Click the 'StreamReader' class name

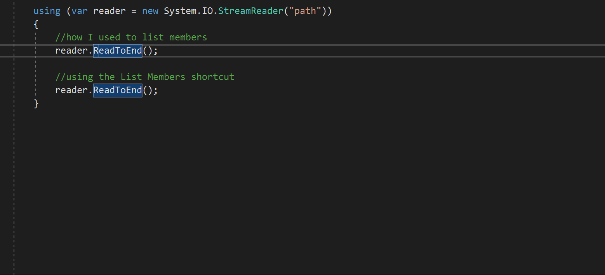point(250,11)
